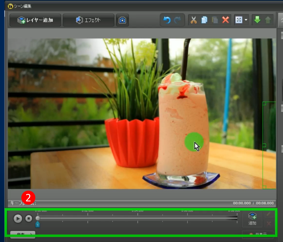Undo the last action
283x242 pixels.
[167, 20]
